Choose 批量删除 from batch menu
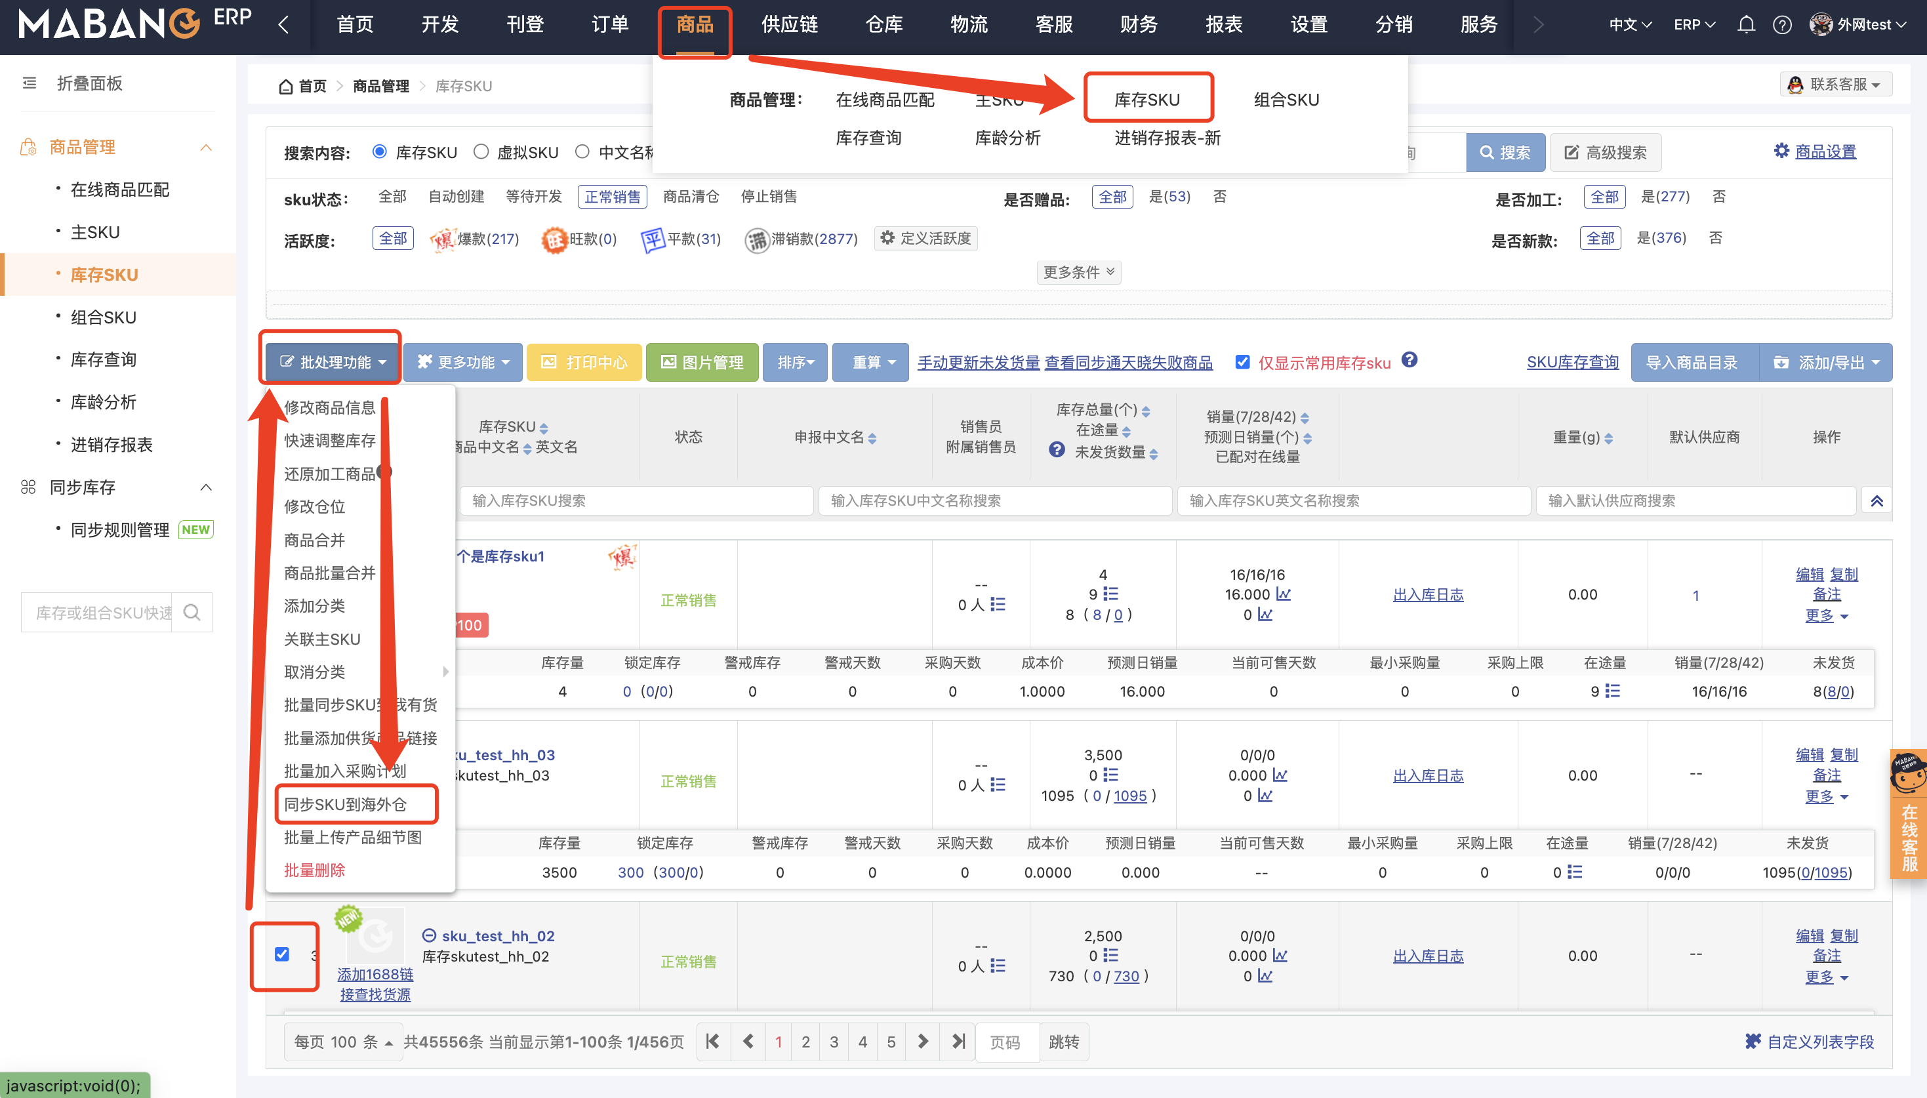 point(314,870)
